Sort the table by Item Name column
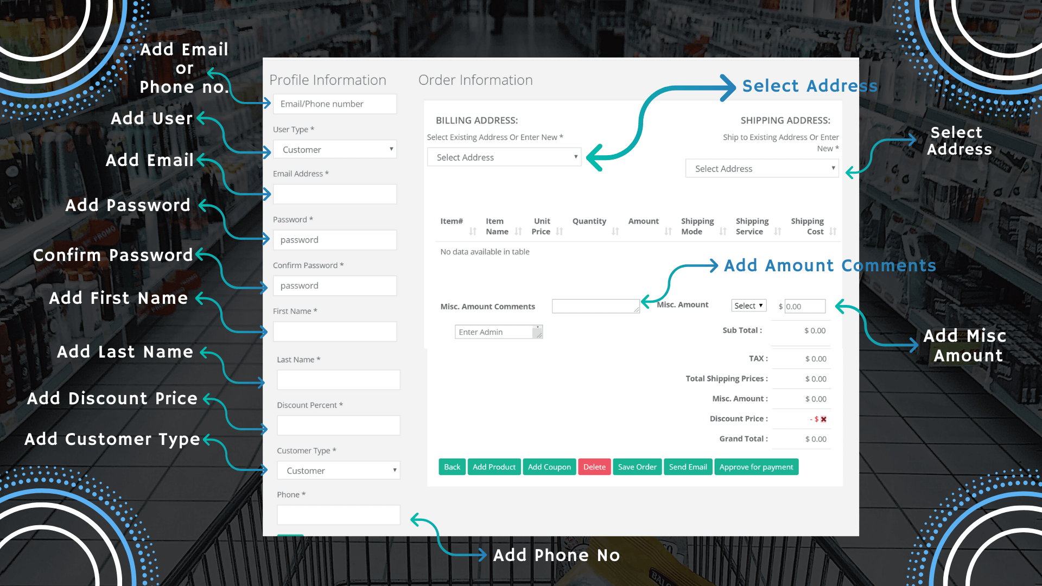The image size is (1042, 586). pos(518,232)
